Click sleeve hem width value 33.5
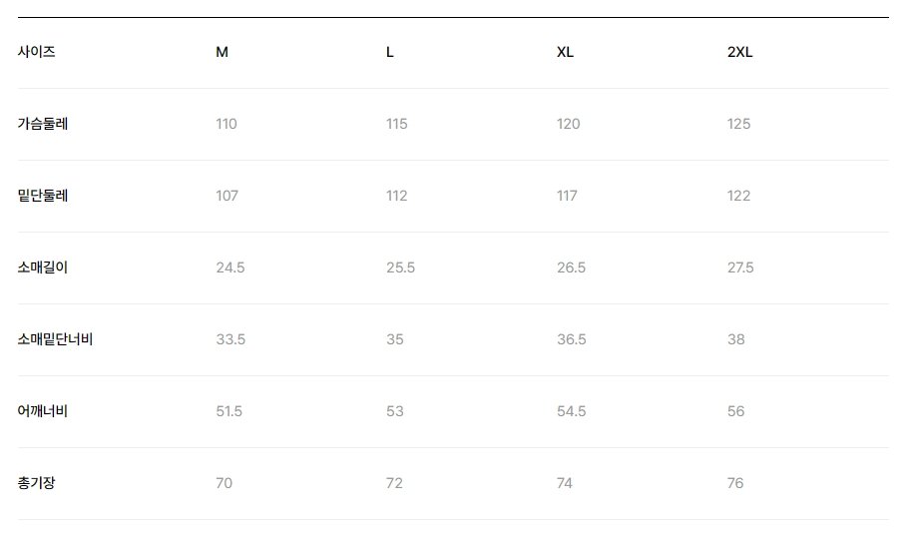 click(230, 339)
